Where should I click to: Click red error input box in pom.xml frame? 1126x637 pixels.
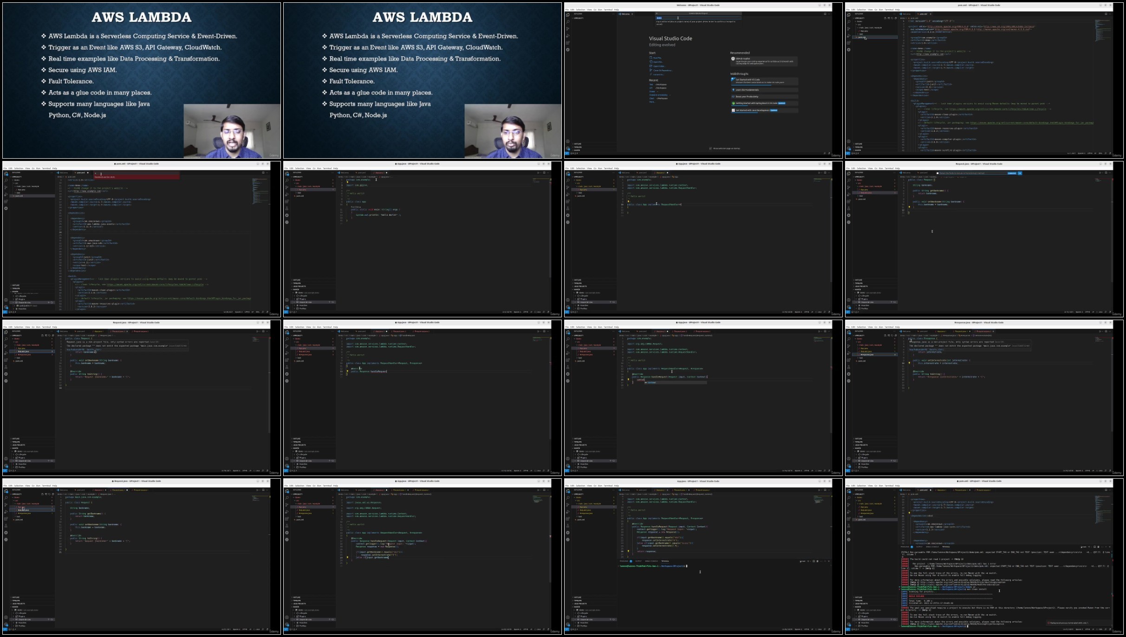(137, 173)
